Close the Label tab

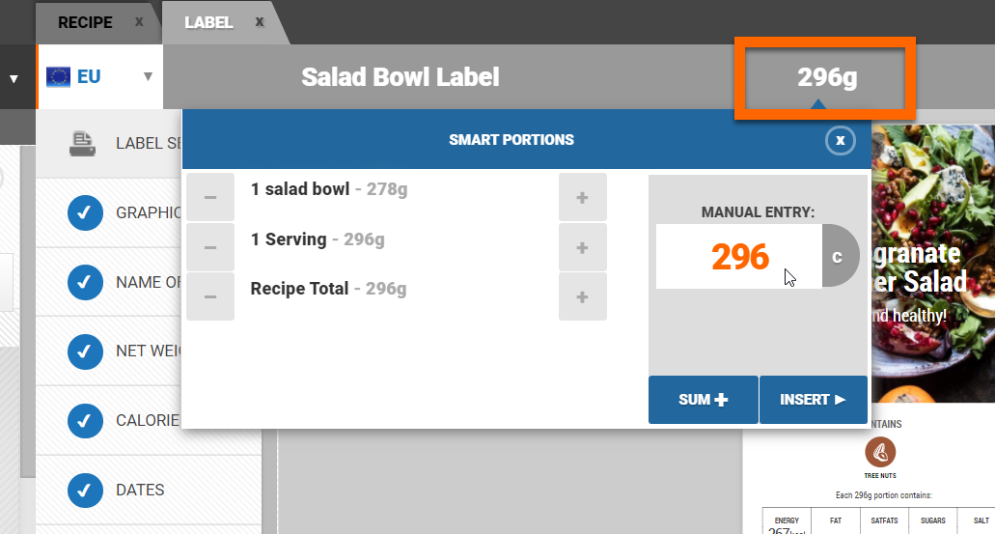click(x=259, y=22)
